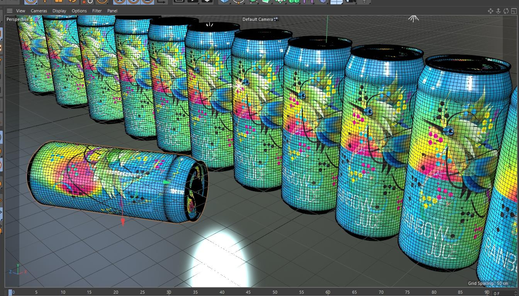Image resolution: width=519 pixels, height=296 pixels.
Task: Click the timeline playhead at frame 0
Action: point(11,292)
